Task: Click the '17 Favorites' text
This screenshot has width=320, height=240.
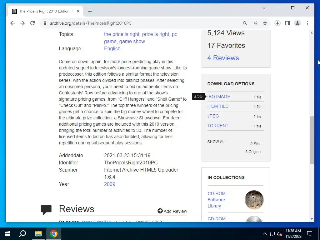Action: pyautogui.click(x=226, y=46)
